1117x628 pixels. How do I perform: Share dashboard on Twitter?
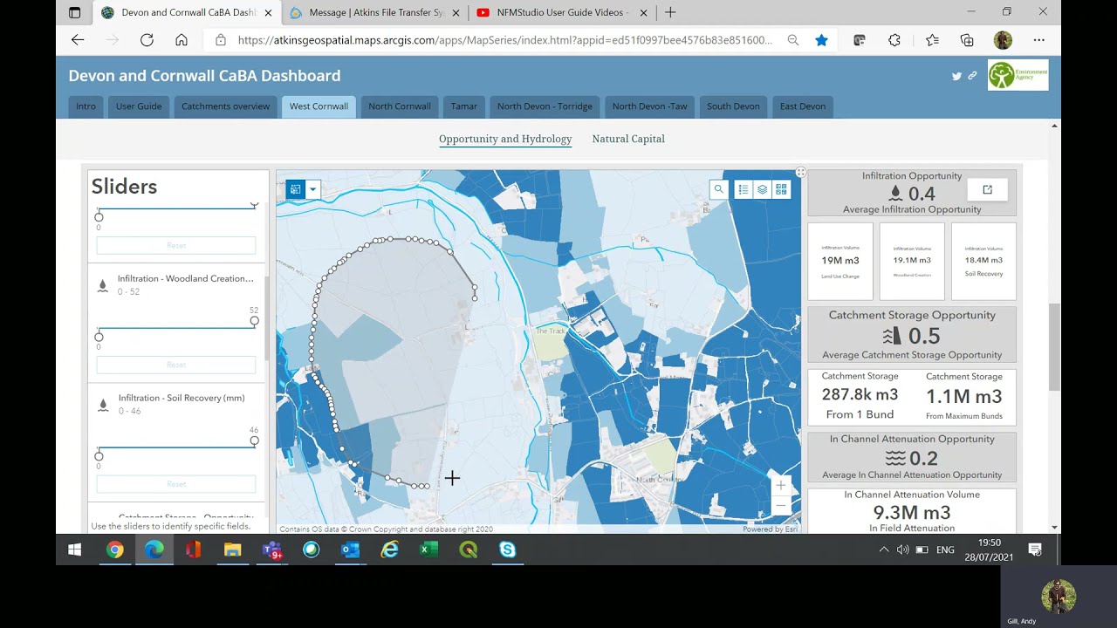[x=956, y=76]
